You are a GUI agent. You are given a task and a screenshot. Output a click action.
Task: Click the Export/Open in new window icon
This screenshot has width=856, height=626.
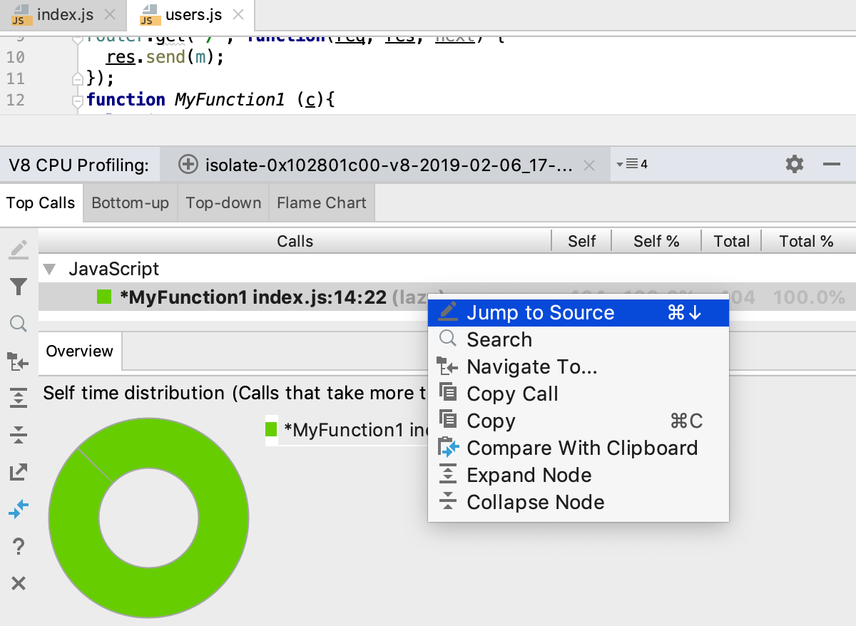[x=19, y=471]
